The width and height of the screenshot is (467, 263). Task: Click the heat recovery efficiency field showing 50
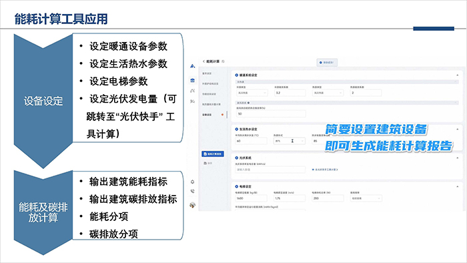pyautogui.click(x=271, y=113)
